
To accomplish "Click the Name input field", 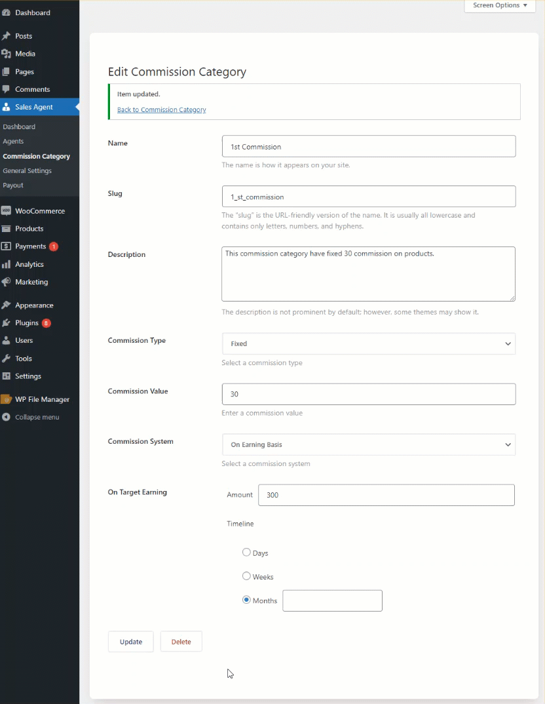I will (x=369, y=146).
